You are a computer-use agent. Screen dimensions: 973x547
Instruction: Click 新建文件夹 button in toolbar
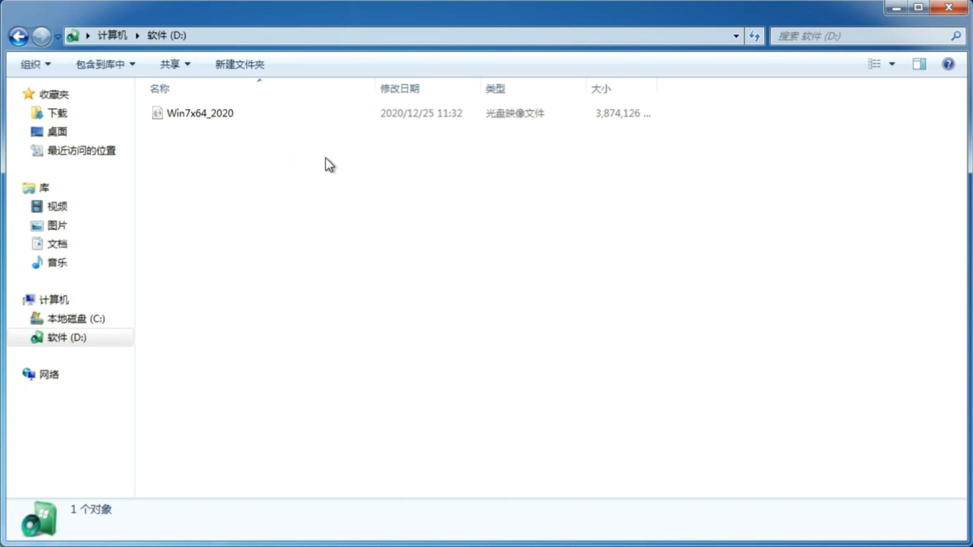(x=239, y=64)
